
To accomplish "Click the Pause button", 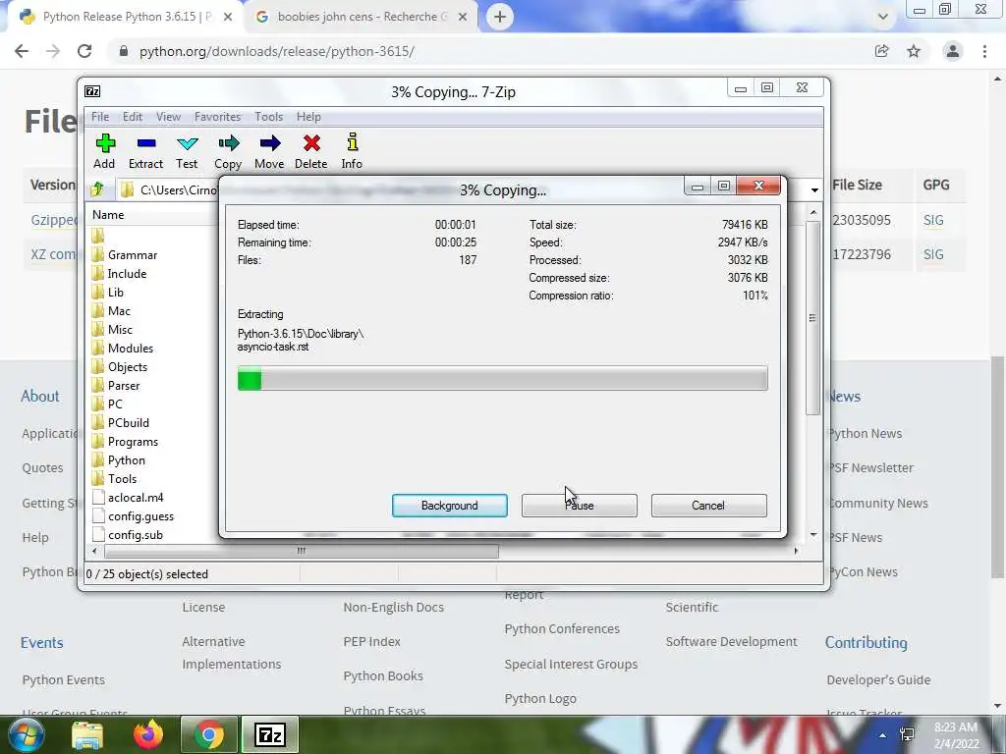I will point(580,506).
